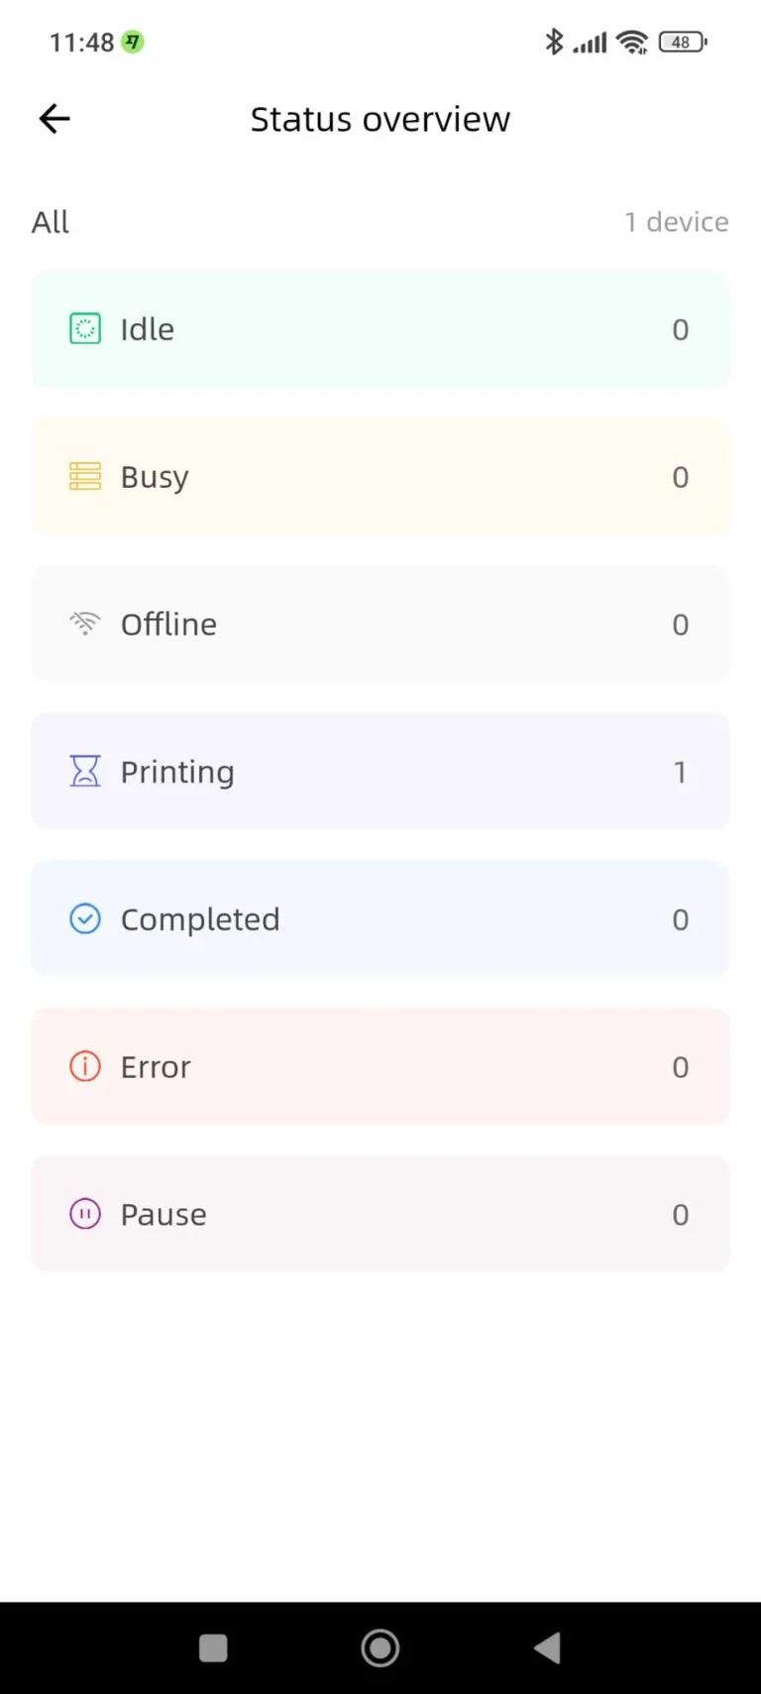This screenshot has height=1694, width=761.
Task: Open the Busy devices row
Action: click(380, 476)
